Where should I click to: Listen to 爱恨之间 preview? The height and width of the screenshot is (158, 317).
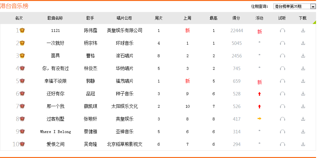[283, 144]
